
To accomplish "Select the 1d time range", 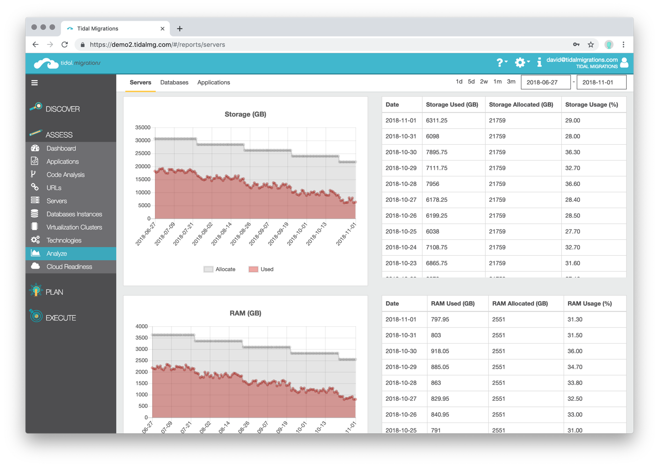I will (x=459, y=82).
